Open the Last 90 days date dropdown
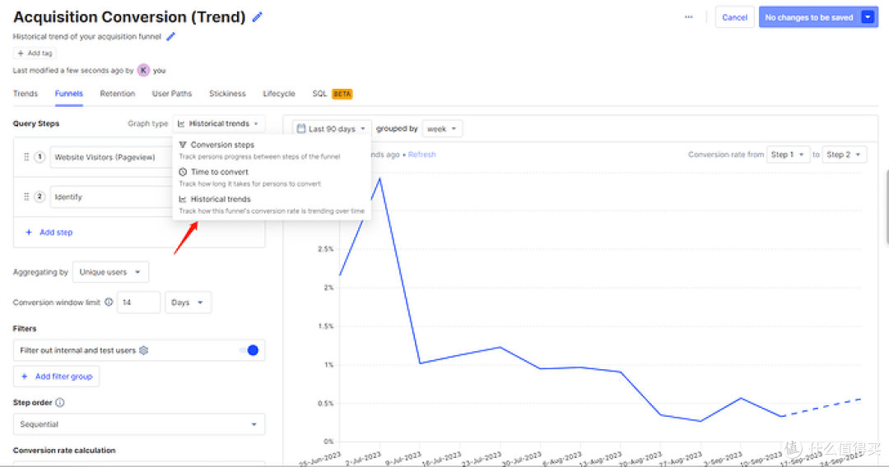The image size is (889, 467). 332,129
